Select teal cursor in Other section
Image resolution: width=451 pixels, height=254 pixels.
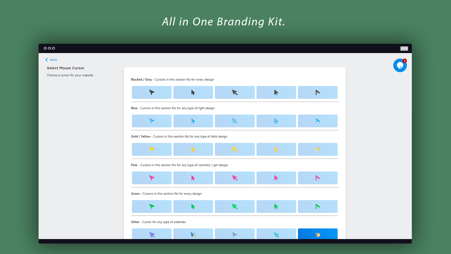coord(276,234)
